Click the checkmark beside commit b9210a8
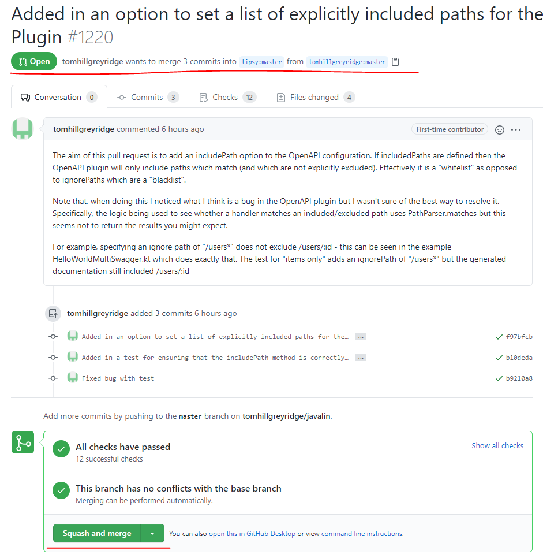The width and height of the screenshot is (543, 558). [500, 378]
